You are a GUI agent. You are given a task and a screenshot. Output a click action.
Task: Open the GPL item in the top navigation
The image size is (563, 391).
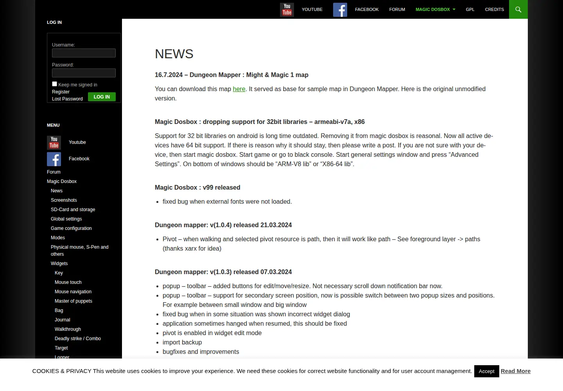point(470,9)
